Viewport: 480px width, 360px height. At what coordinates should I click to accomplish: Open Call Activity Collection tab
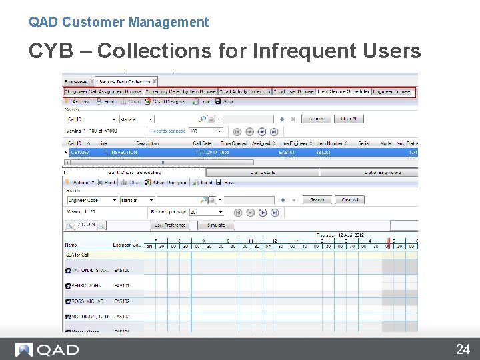point(245,91)
